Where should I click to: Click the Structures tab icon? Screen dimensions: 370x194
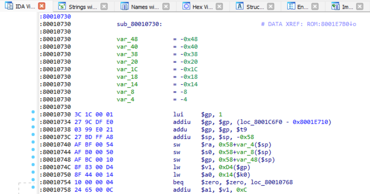tap(240, 6)
